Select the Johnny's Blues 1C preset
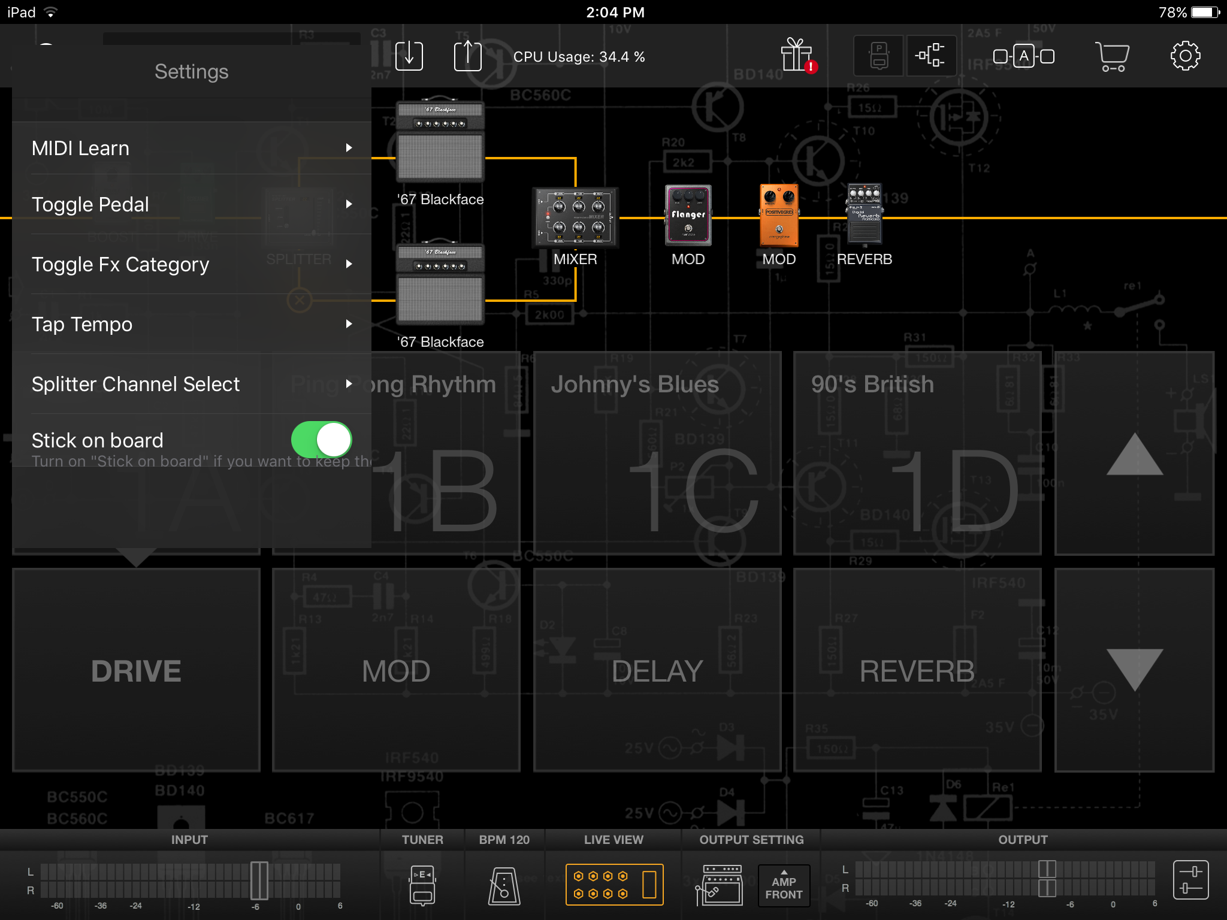1227x920 pixels. (657, 453)
